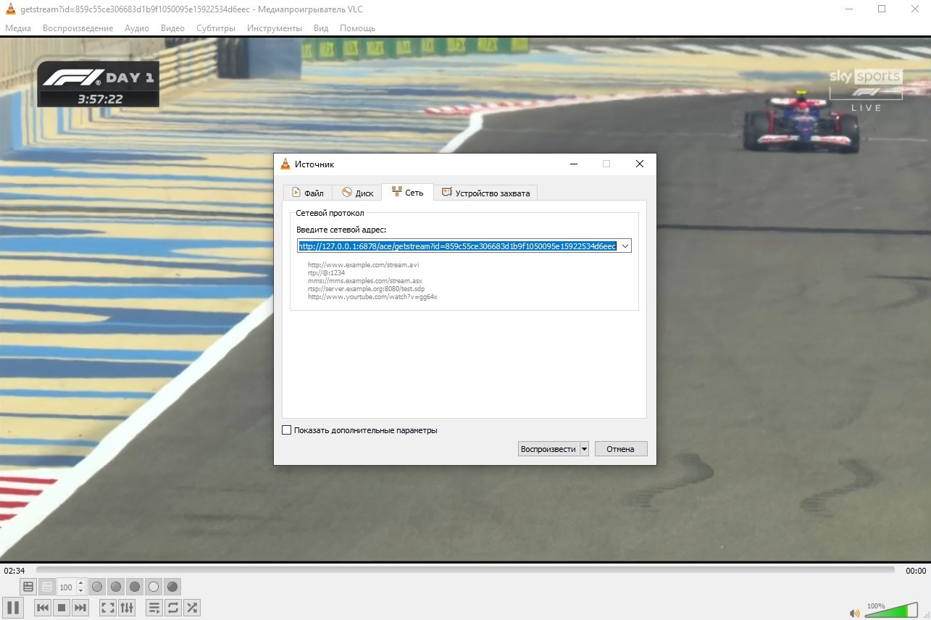
Task: Click the network address input field
Action: tap(457, 246)
